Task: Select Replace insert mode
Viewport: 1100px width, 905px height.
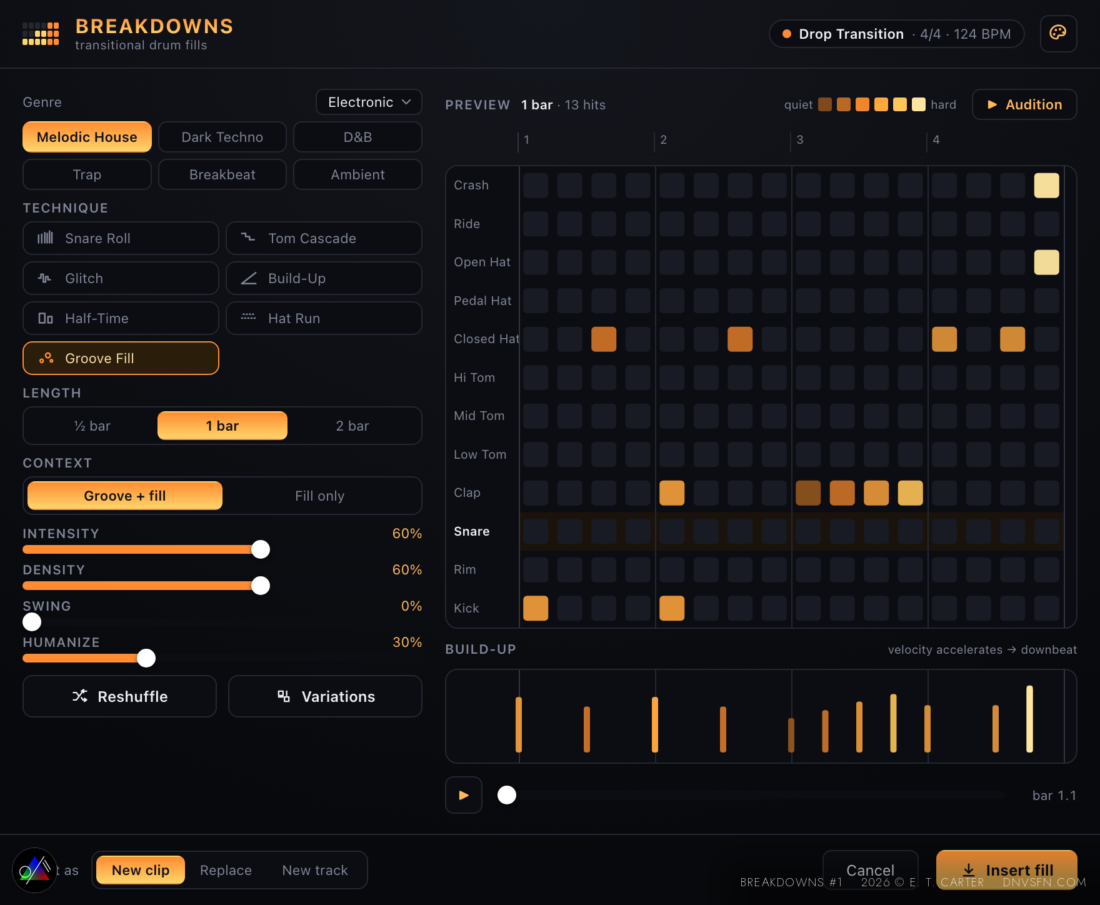Action: [226, 870]
